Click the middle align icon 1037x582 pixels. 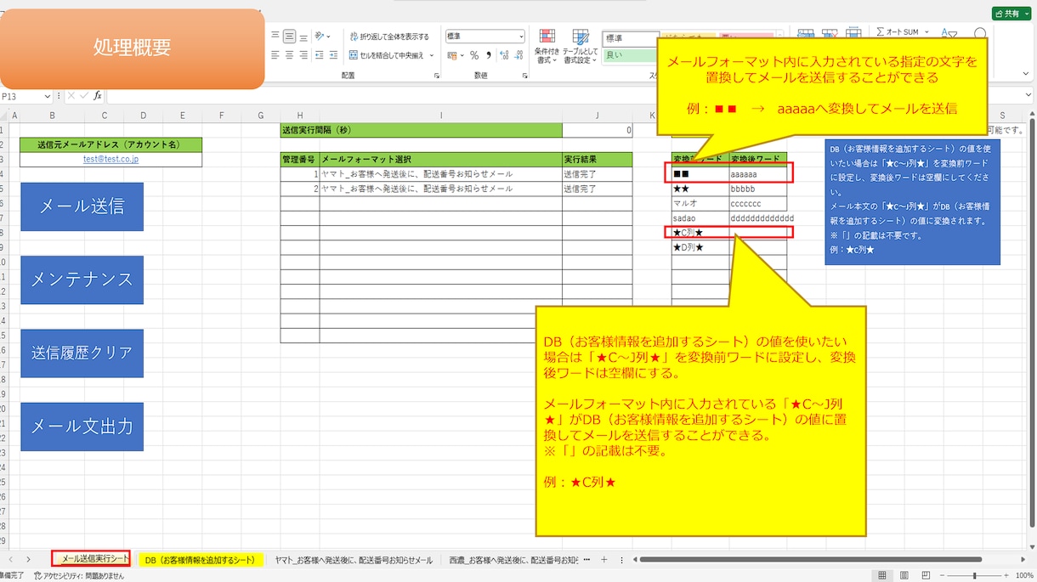(x=290, y=37)
